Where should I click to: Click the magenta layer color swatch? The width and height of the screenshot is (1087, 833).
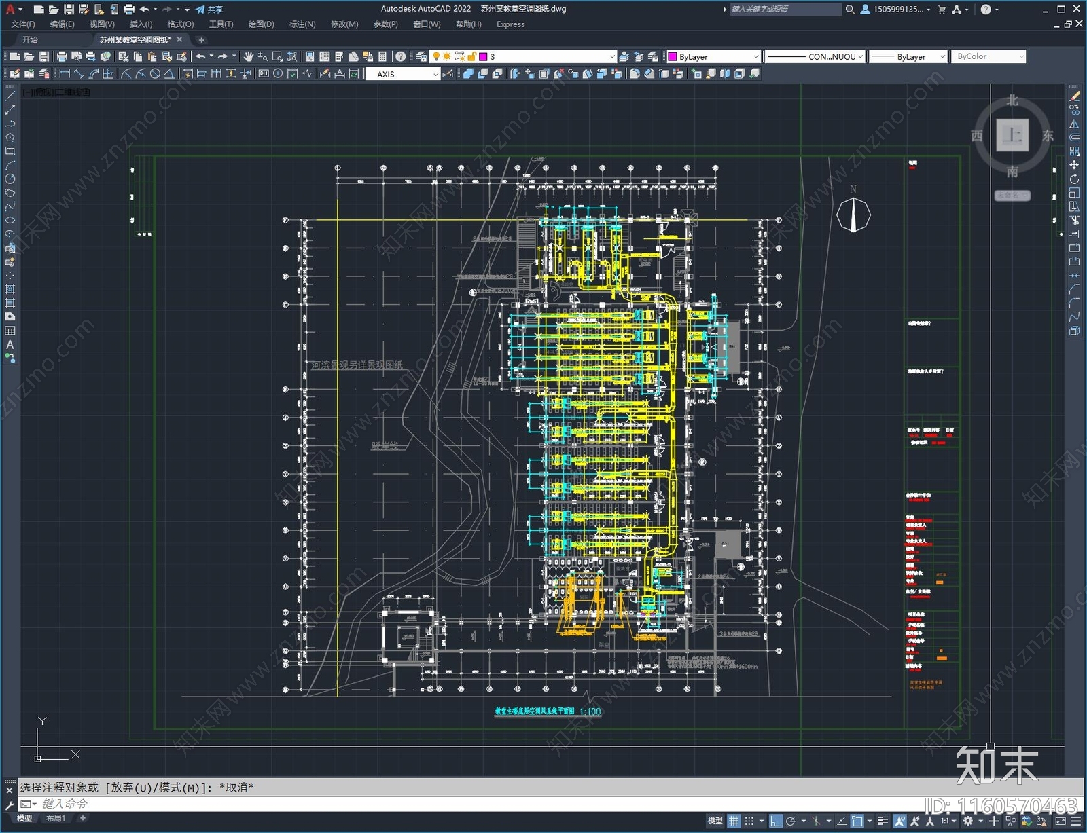tap(483, 57)
